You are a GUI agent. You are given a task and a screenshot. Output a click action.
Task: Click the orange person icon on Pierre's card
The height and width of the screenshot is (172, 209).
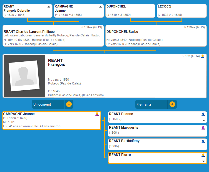[203, 155]
